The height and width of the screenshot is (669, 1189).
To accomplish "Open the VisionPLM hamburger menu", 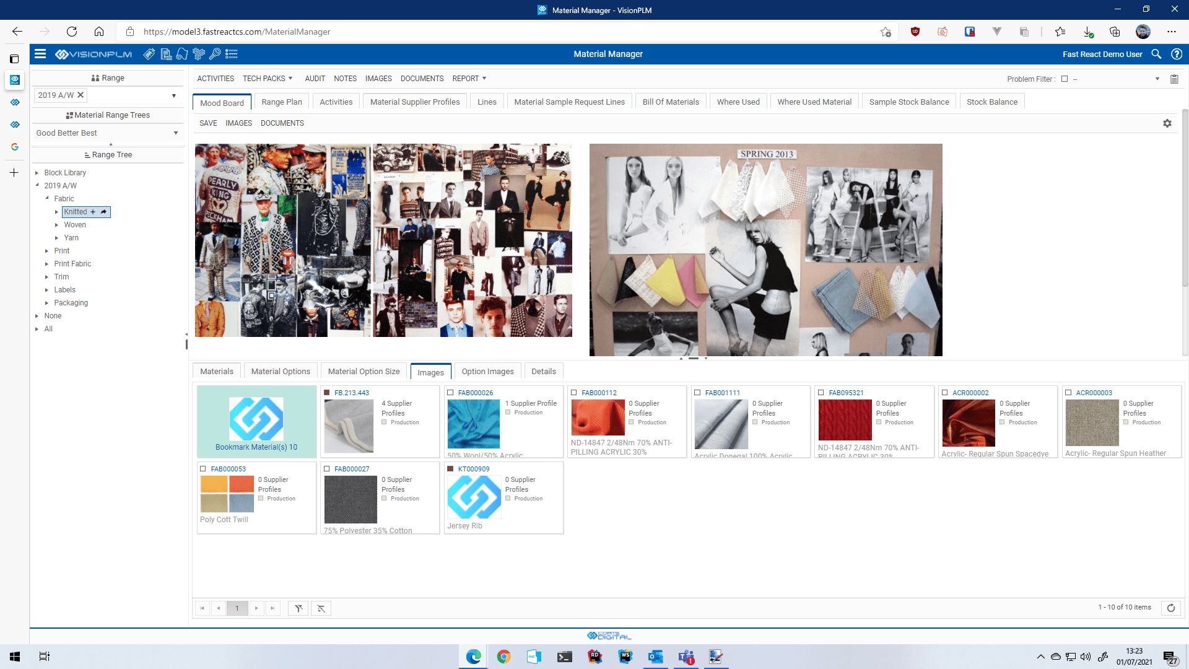I will pos(40,54).
